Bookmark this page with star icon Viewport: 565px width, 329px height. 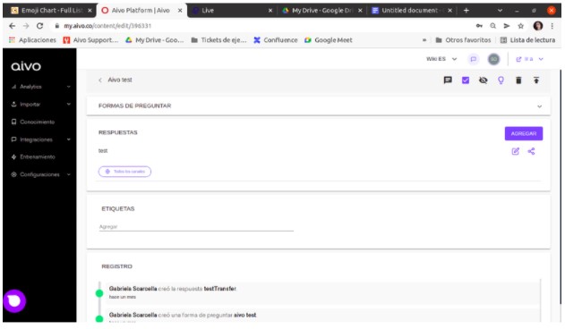pos(520,26)
